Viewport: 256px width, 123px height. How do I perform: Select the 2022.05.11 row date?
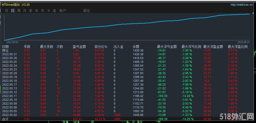pyautogui.click(x=10, y=96)
